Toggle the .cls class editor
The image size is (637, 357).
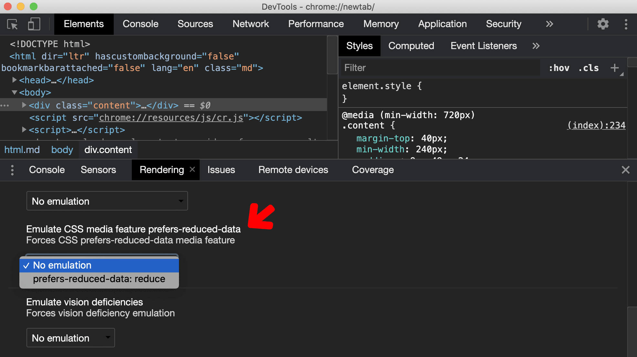[x=590, y=68]
